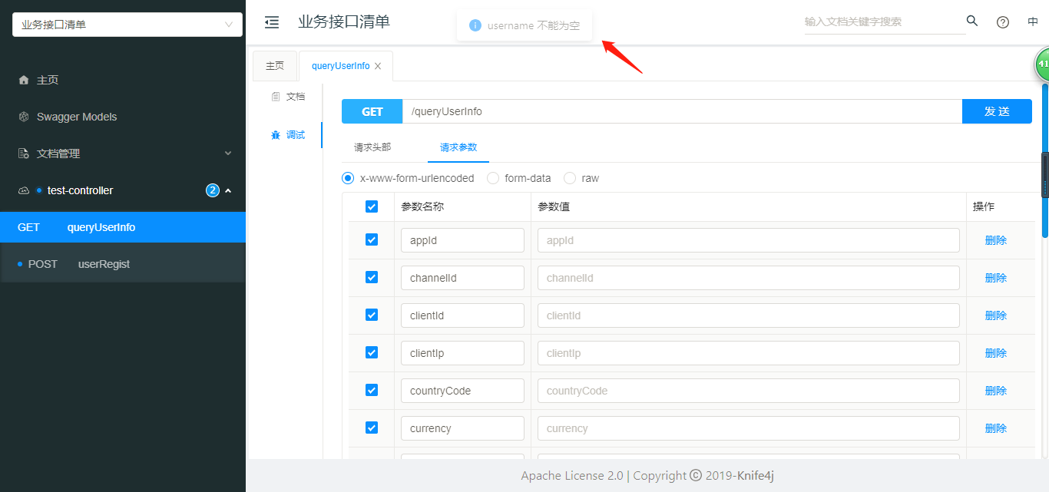Viewport: 1049px width, 492px height.
Task: Click the info icon in username notification
Action: tap(475, 25)
